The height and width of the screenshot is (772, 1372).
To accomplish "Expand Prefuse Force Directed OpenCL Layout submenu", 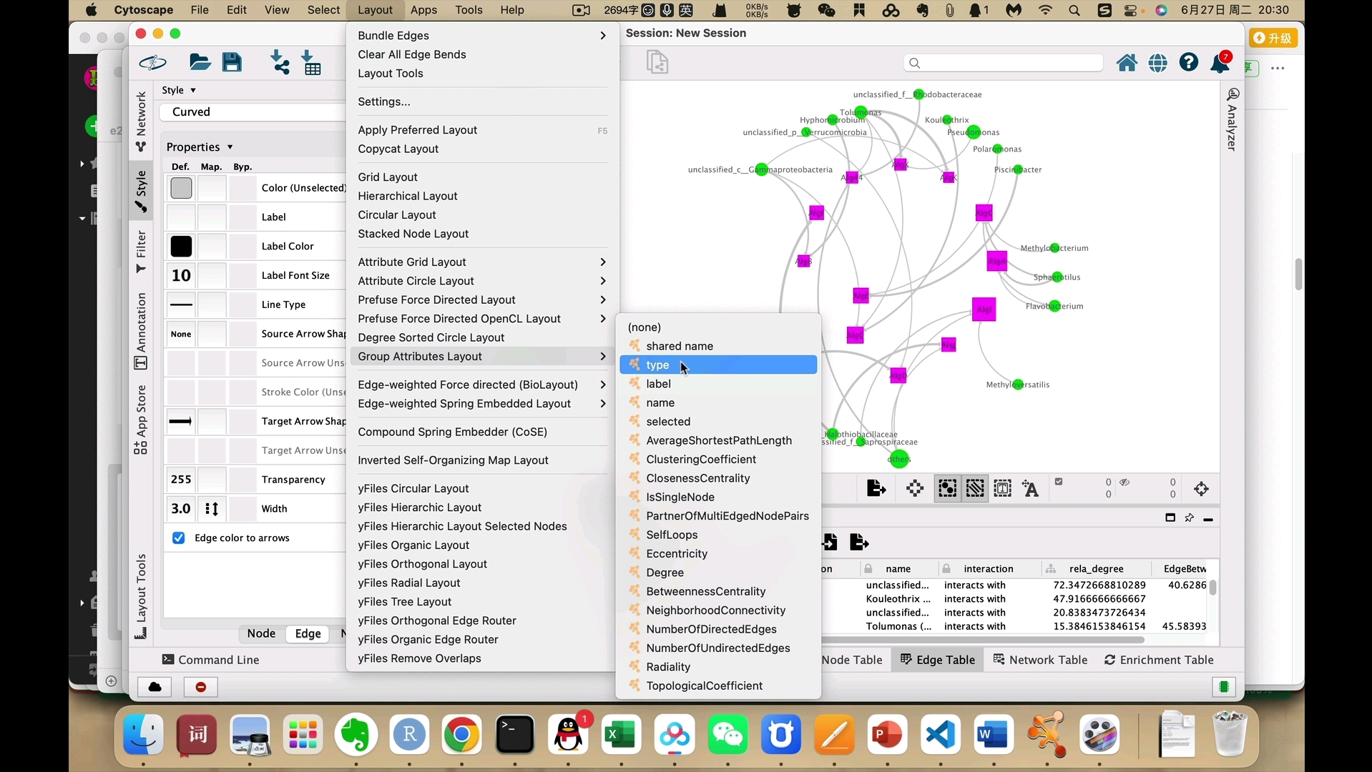I will pyautogui.click(x=482, y=319).
